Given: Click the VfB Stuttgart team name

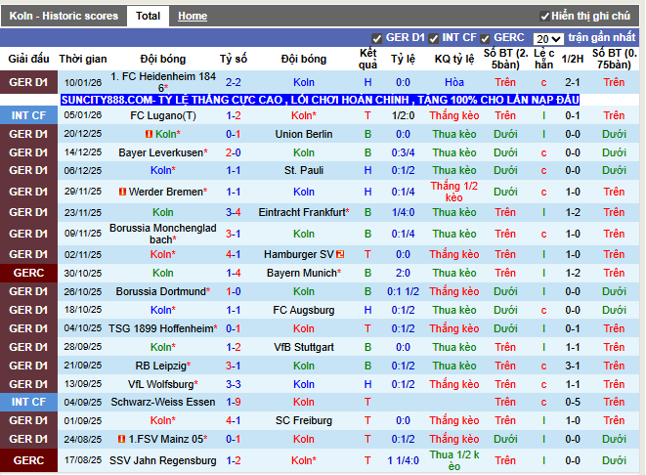Looking at the screenshot, I should 304,347.
